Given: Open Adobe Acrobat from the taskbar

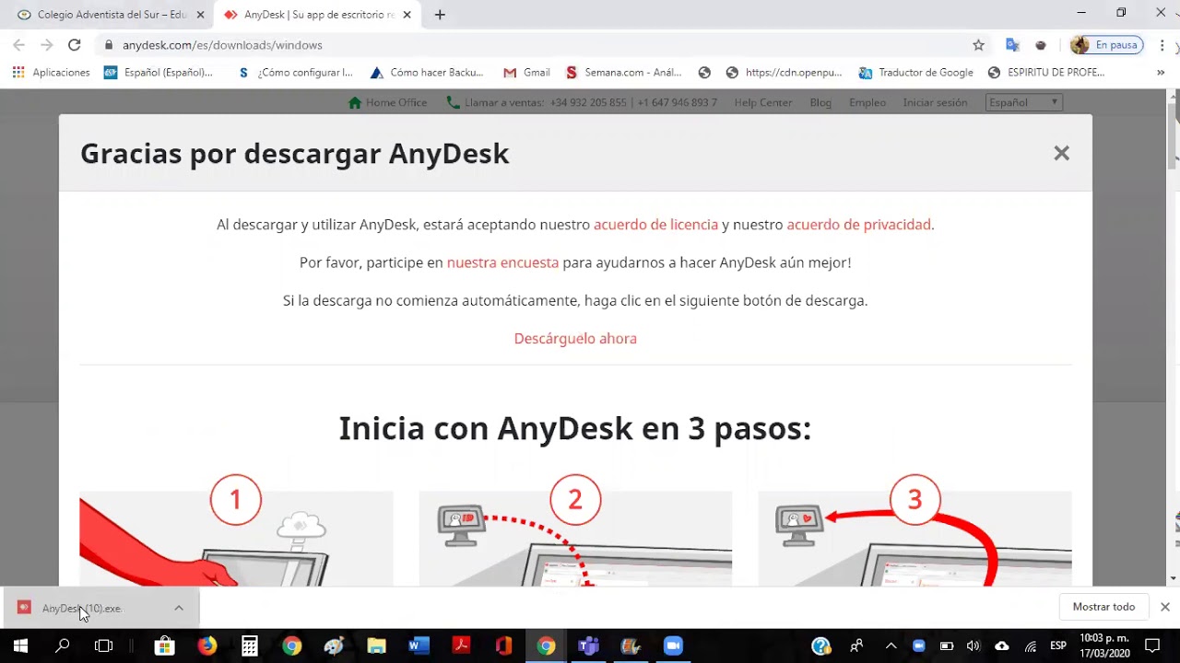Looking at the screenshot, I should coord(461,646).
